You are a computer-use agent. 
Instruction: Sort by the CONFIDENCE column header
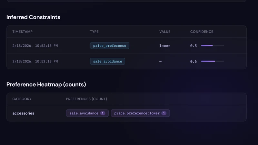click(x=202, y=32)
